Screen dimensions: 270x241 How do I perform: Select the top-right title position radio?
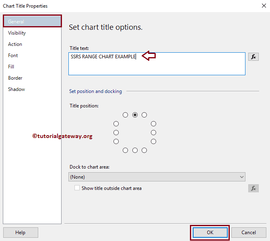[144, 115]
